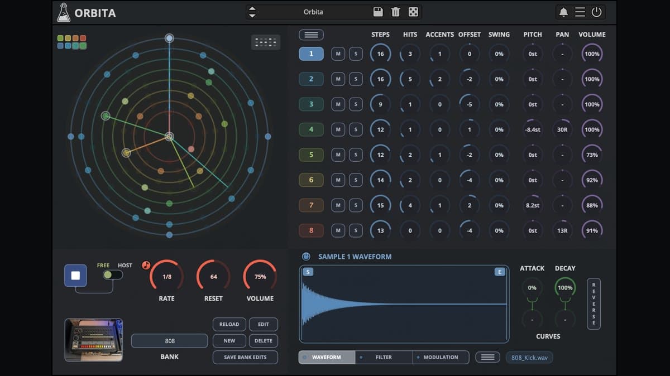
Task: Solo track 1
Action: click(356, 54)
